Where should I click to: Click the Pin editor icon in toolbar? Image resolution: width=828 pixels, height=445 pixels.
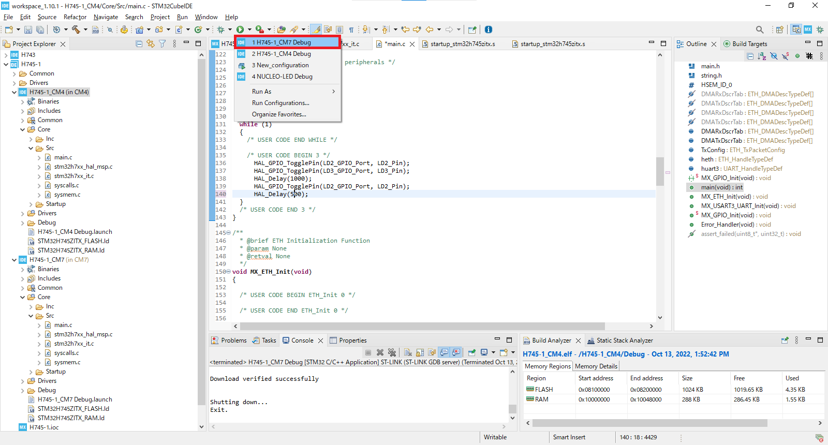coord(472,29)
